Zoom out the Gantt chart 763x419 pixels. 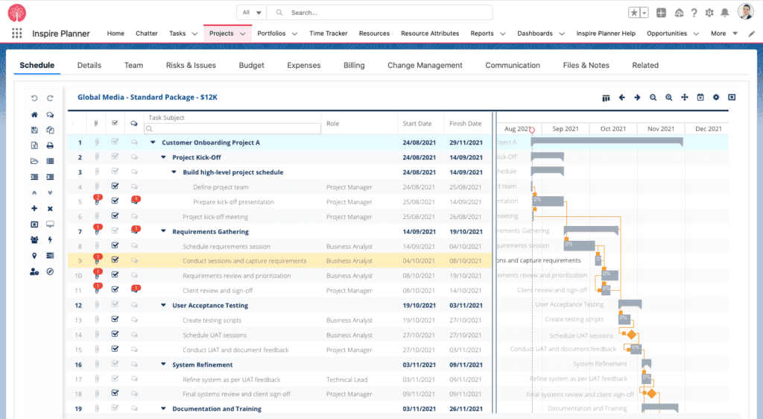(653, 98)
